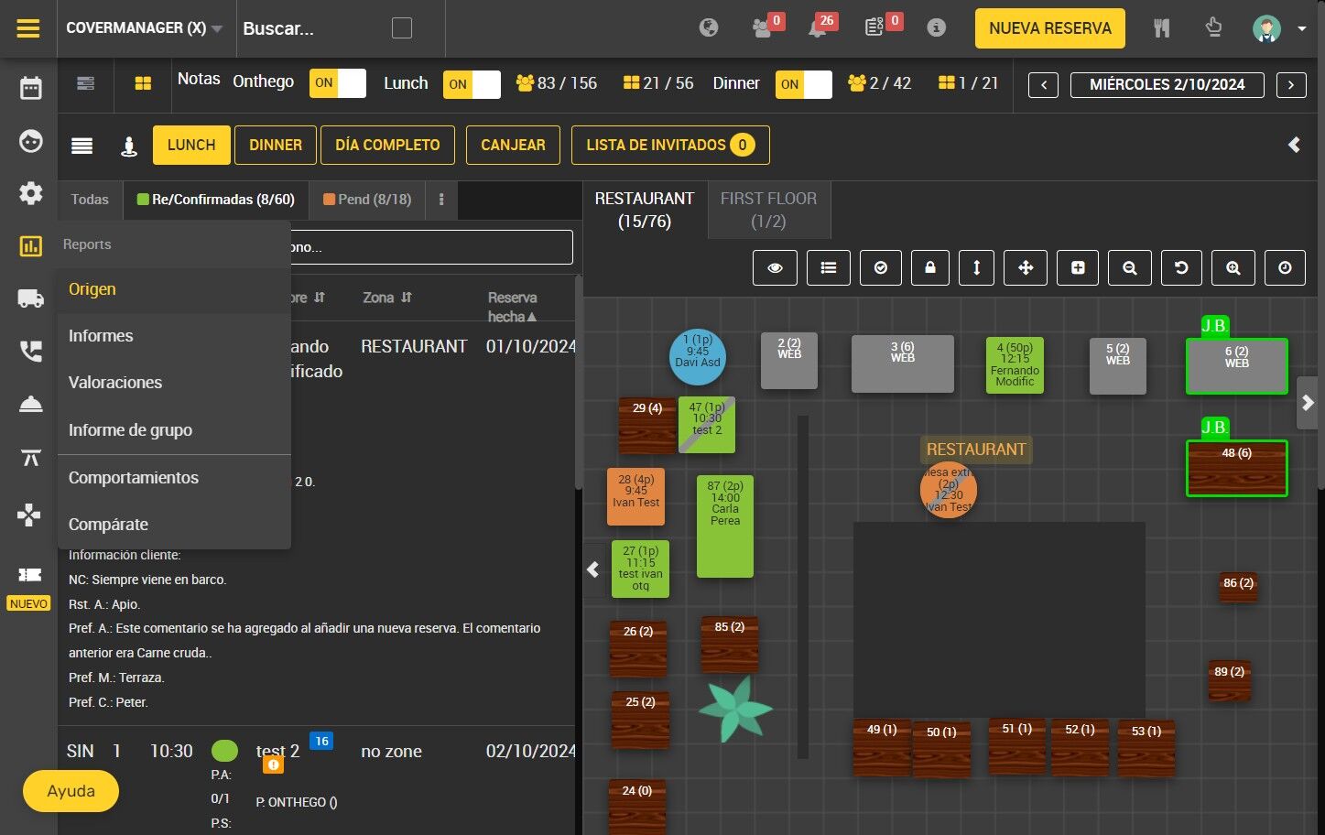This screenshot has height=835, width=1325.
Task: Switch to the FIRST FLOOR tab
Action: tap(768, 210)
